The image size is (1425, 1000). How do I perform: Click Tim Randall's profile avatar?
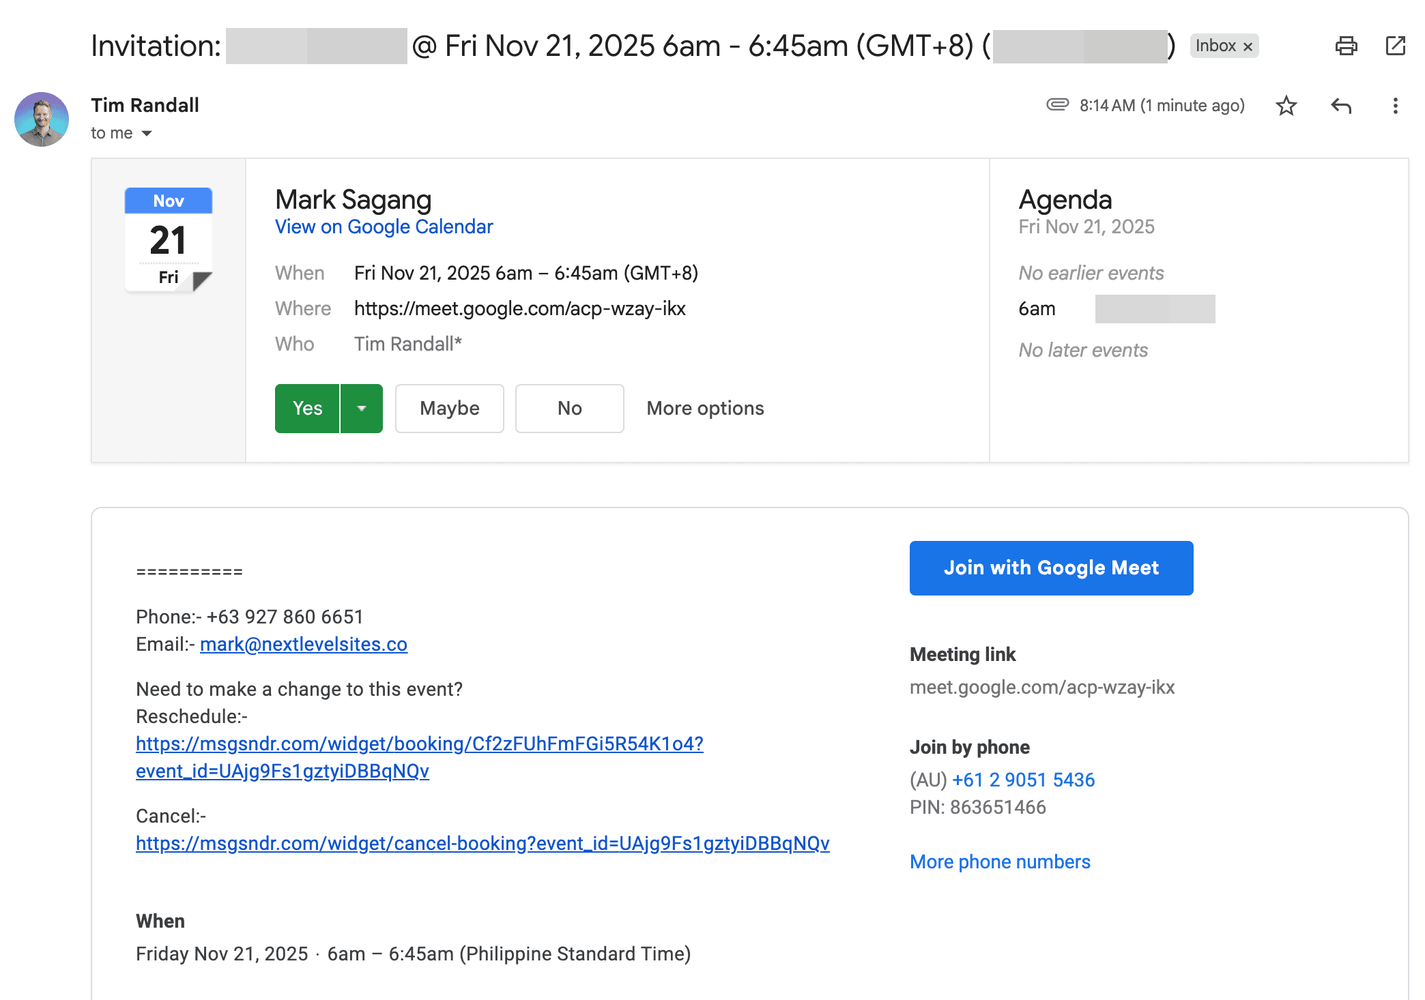(x=42, y=119)
